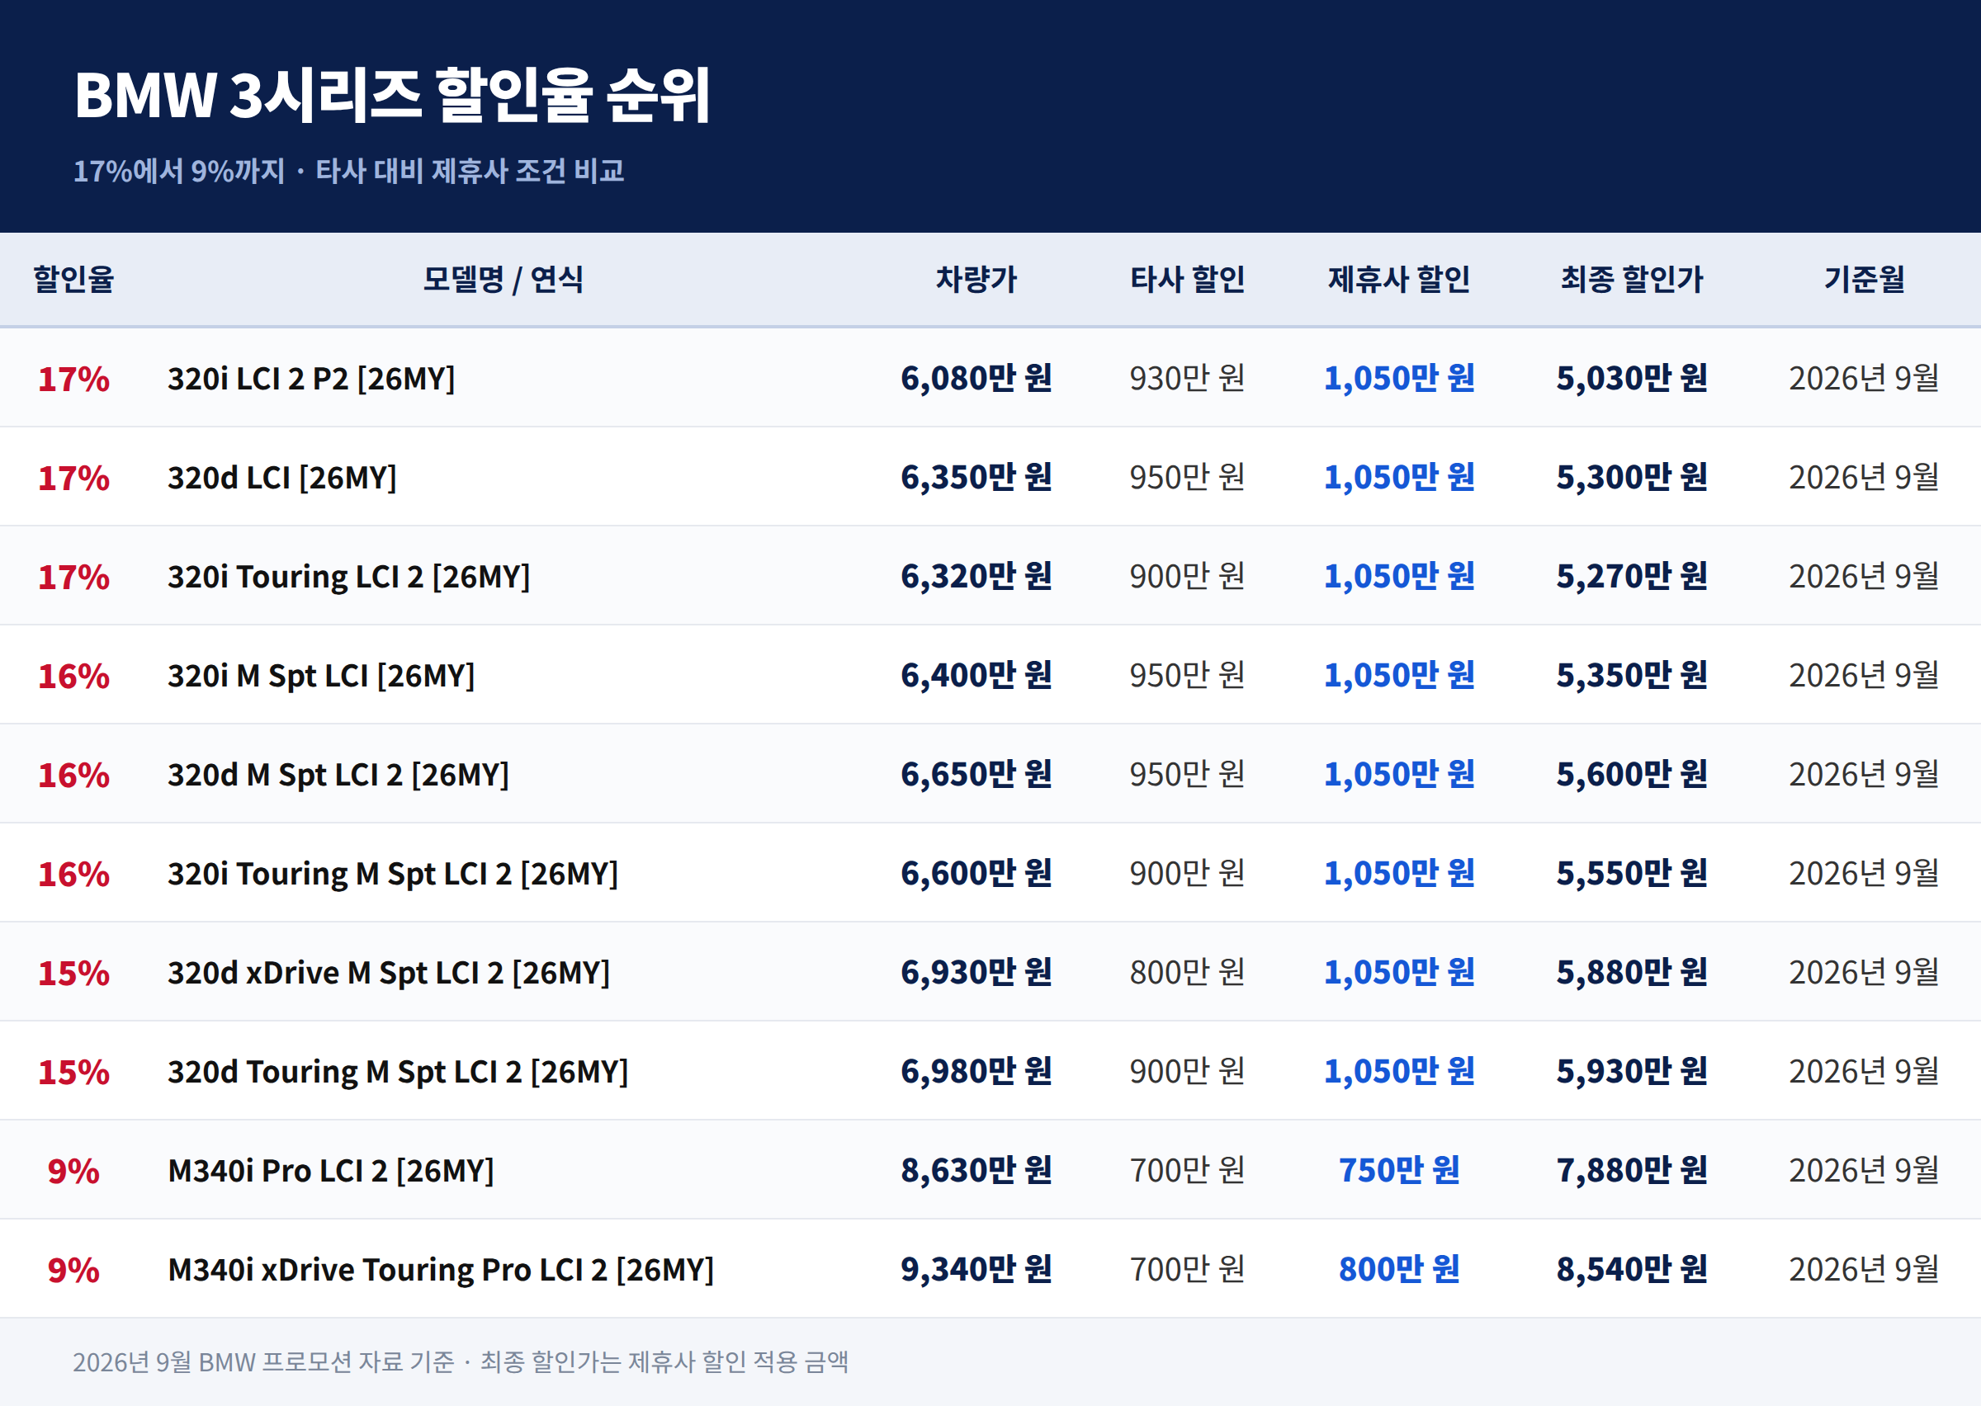Click '2026년 9월' in the M340i Pro row
This screenshot has height=1406, width=1981.
pyautogui.click(x=1863, y=1171)
